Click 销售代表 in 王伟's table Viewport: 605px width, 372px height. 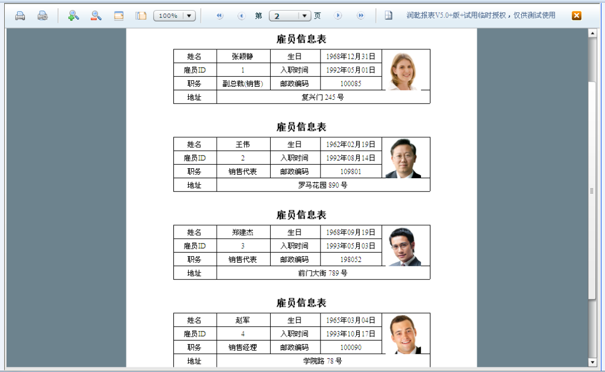(243, 172)
